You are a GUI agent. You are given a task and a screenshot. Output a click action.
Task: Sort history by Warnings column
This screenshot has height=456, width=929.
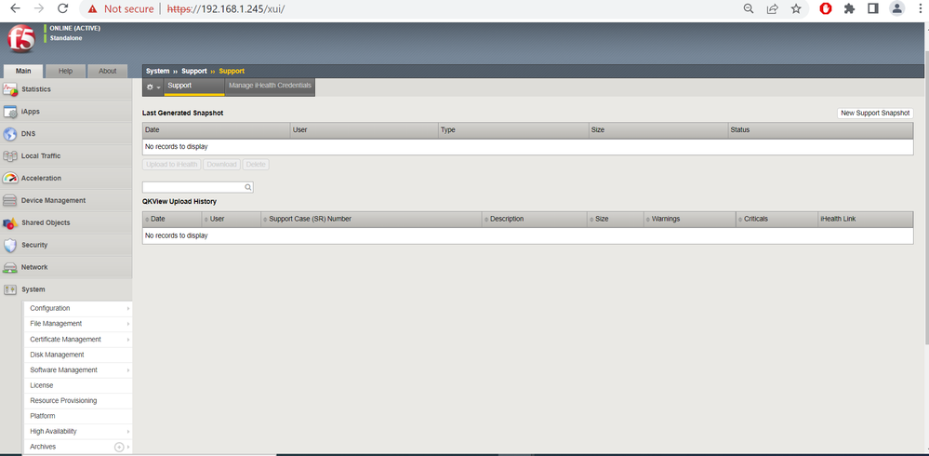690,220
